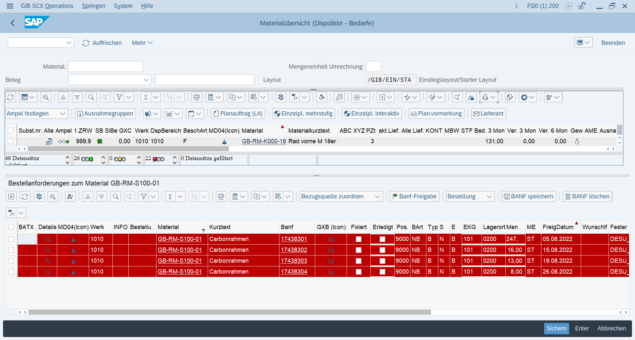Click the SAP back arrow icon
Image resolution: width=635 pixels, height=340 pixels.
13,23
